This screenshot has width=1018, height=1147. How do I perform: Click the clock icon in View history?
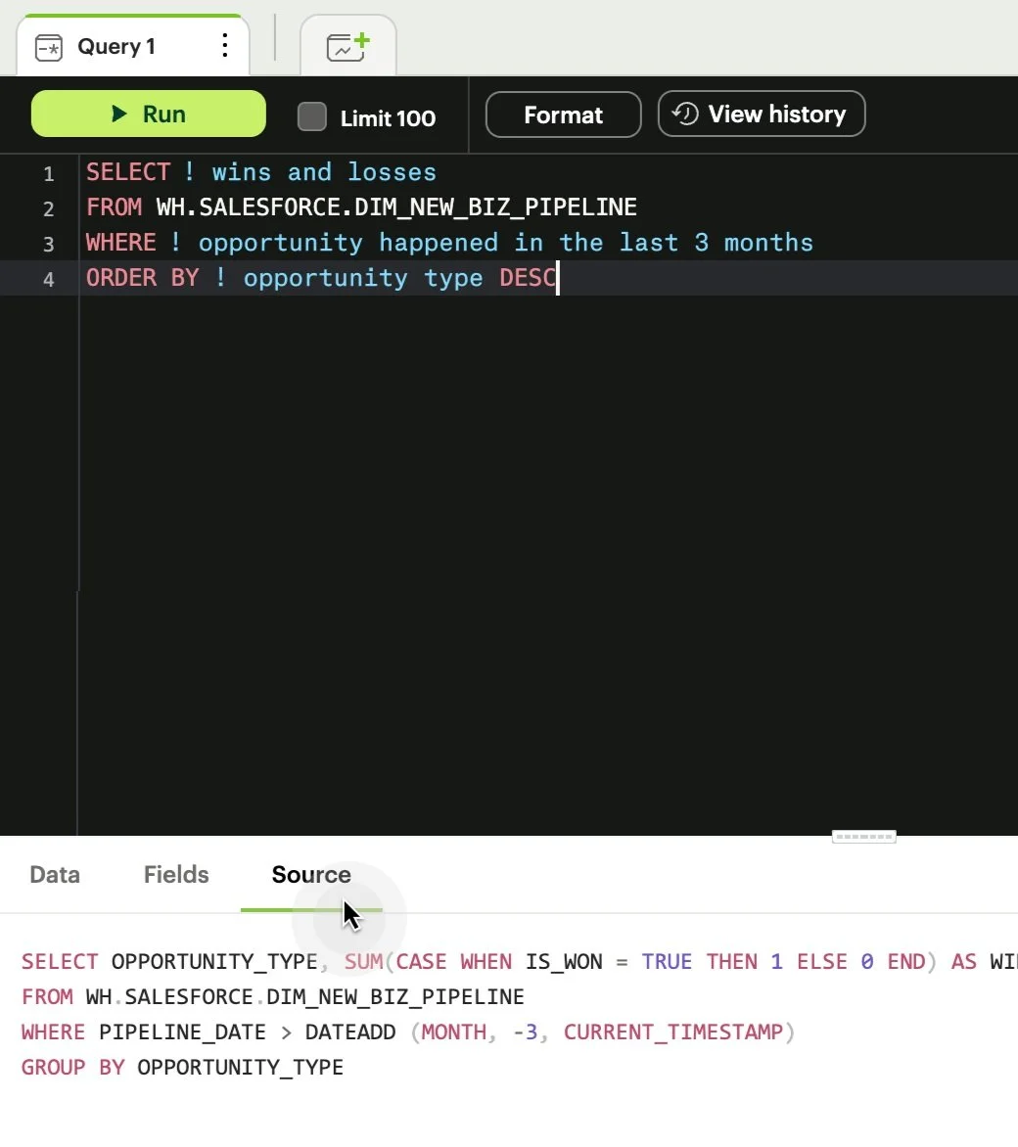coord(685,114)
